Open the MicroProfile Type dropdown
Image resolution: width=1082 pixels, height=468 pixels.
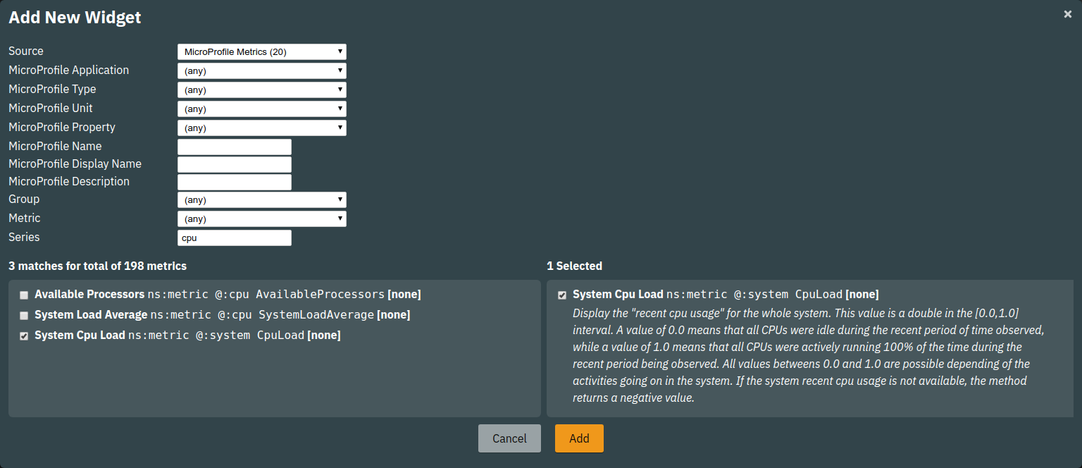pos(261,90)
